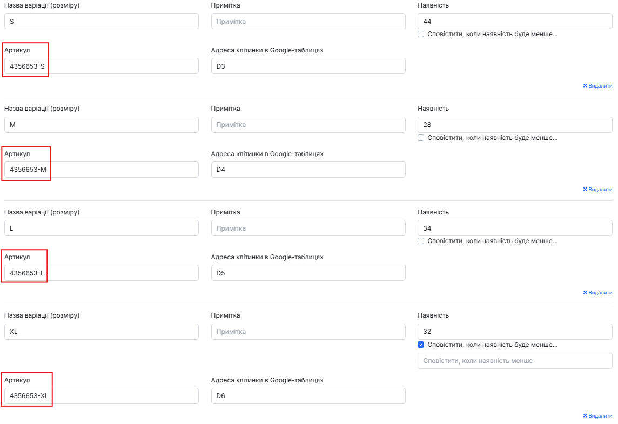Click the Google Sheets cell field D5

(x=308, y=273)
